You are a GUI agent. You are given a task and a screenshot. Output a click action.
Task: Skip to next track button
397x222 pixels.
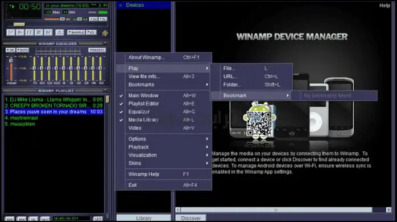48,32
